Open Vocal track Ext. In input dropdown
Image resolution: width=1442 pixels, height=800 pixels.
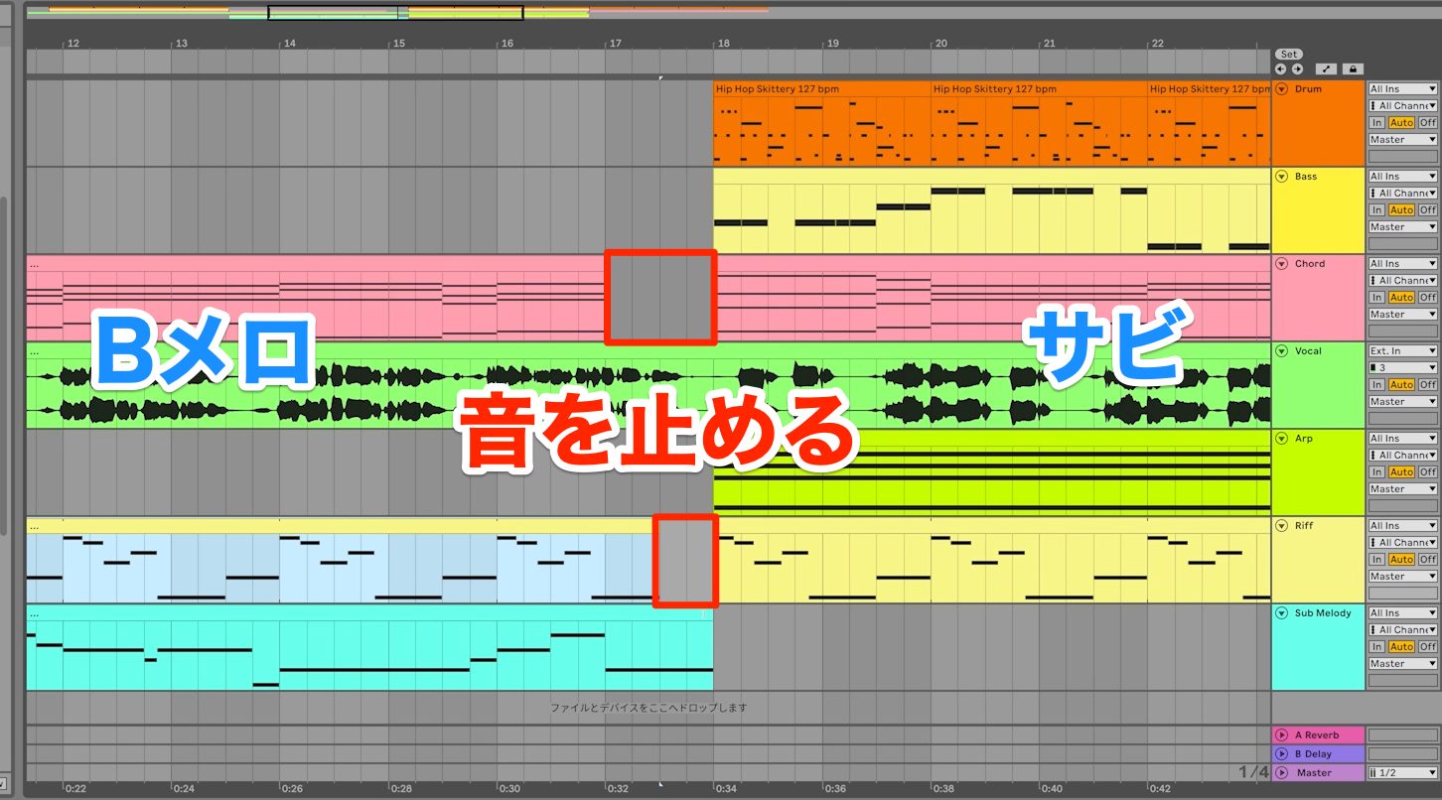1403,351
